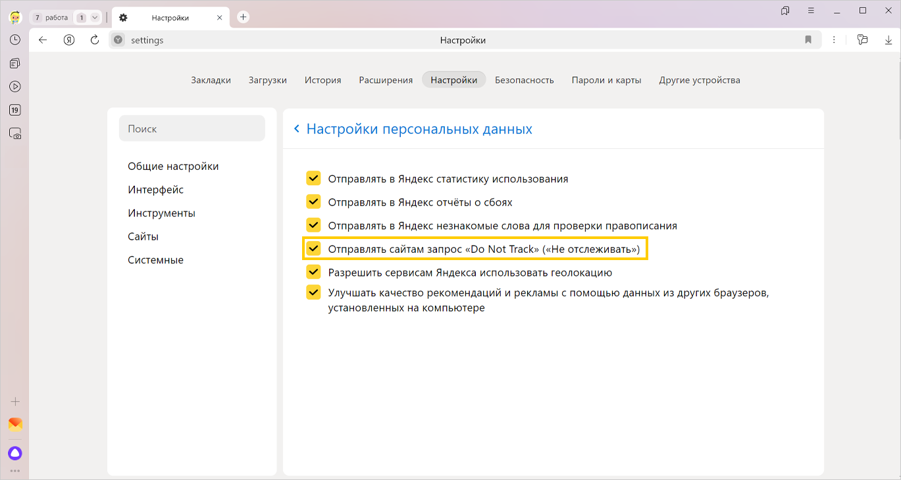Open the screenshot tool icon in sidebar
The height and width of the screenshot is (480, 901).
point(15,133)
